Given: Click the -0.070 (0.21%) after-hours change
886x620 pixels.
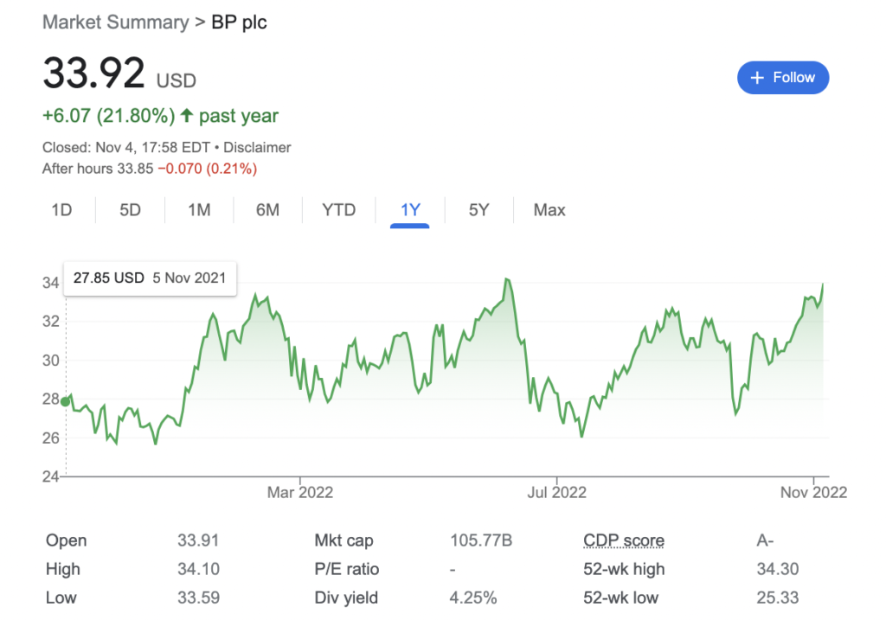Looking at the screenshot, I should tap(208, 169).
